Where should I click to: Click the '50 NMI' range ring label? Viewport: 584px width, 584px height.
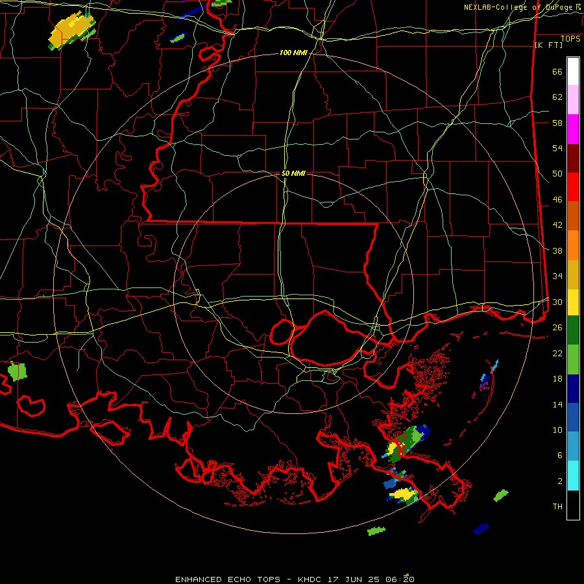(293, 173)
